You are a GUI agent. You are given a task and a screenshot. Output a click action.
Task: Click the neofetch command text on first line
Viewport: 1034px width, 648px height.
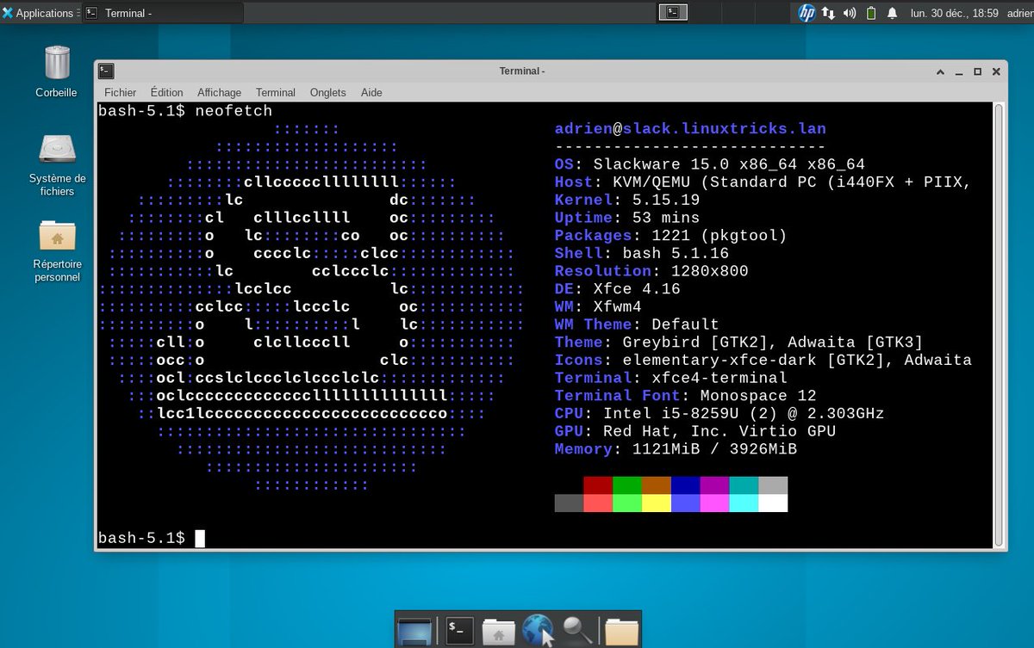(234, 111)
